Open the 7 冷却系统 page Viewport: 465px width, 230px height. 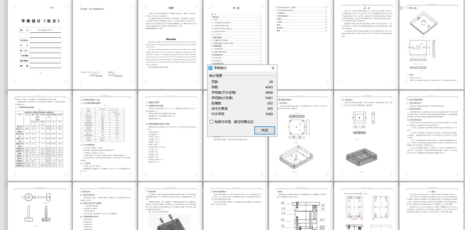170,206
